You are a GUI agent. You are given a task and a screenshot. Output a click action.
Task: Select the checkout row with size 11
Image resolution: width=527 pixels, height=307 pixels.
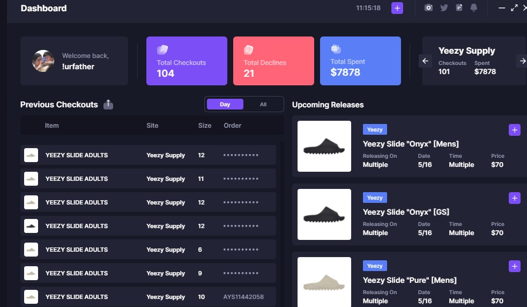pyautogui.click(x=148, y=179)
